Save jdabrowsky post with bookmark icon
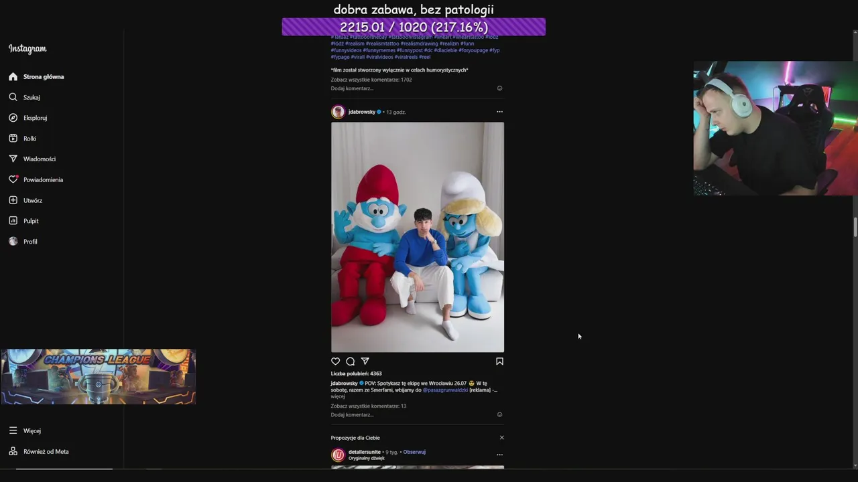The image size is (858, 482). [499, 361]
